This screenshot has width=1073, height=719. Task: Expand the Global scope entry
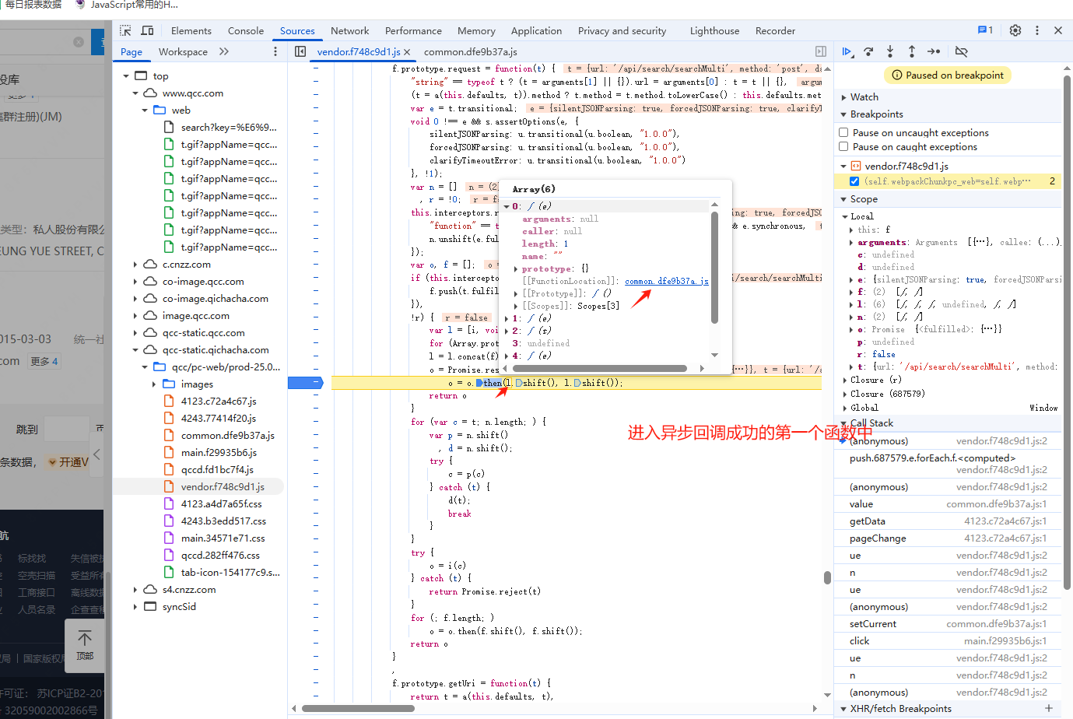point(845,408)
